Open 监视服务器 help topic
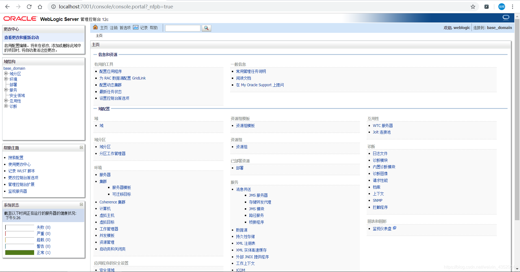Screen dimensions: 520x272 [x=18, y=191]
